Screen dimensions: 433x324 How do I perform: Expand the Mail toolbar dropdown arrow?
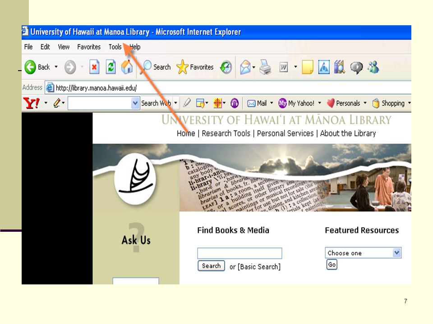[x=253, y=67]
